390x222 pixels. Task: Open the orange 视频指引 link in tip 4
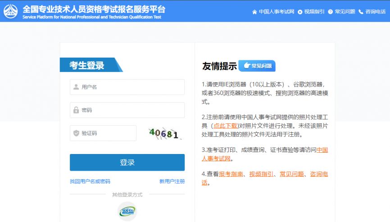point(261,174)
